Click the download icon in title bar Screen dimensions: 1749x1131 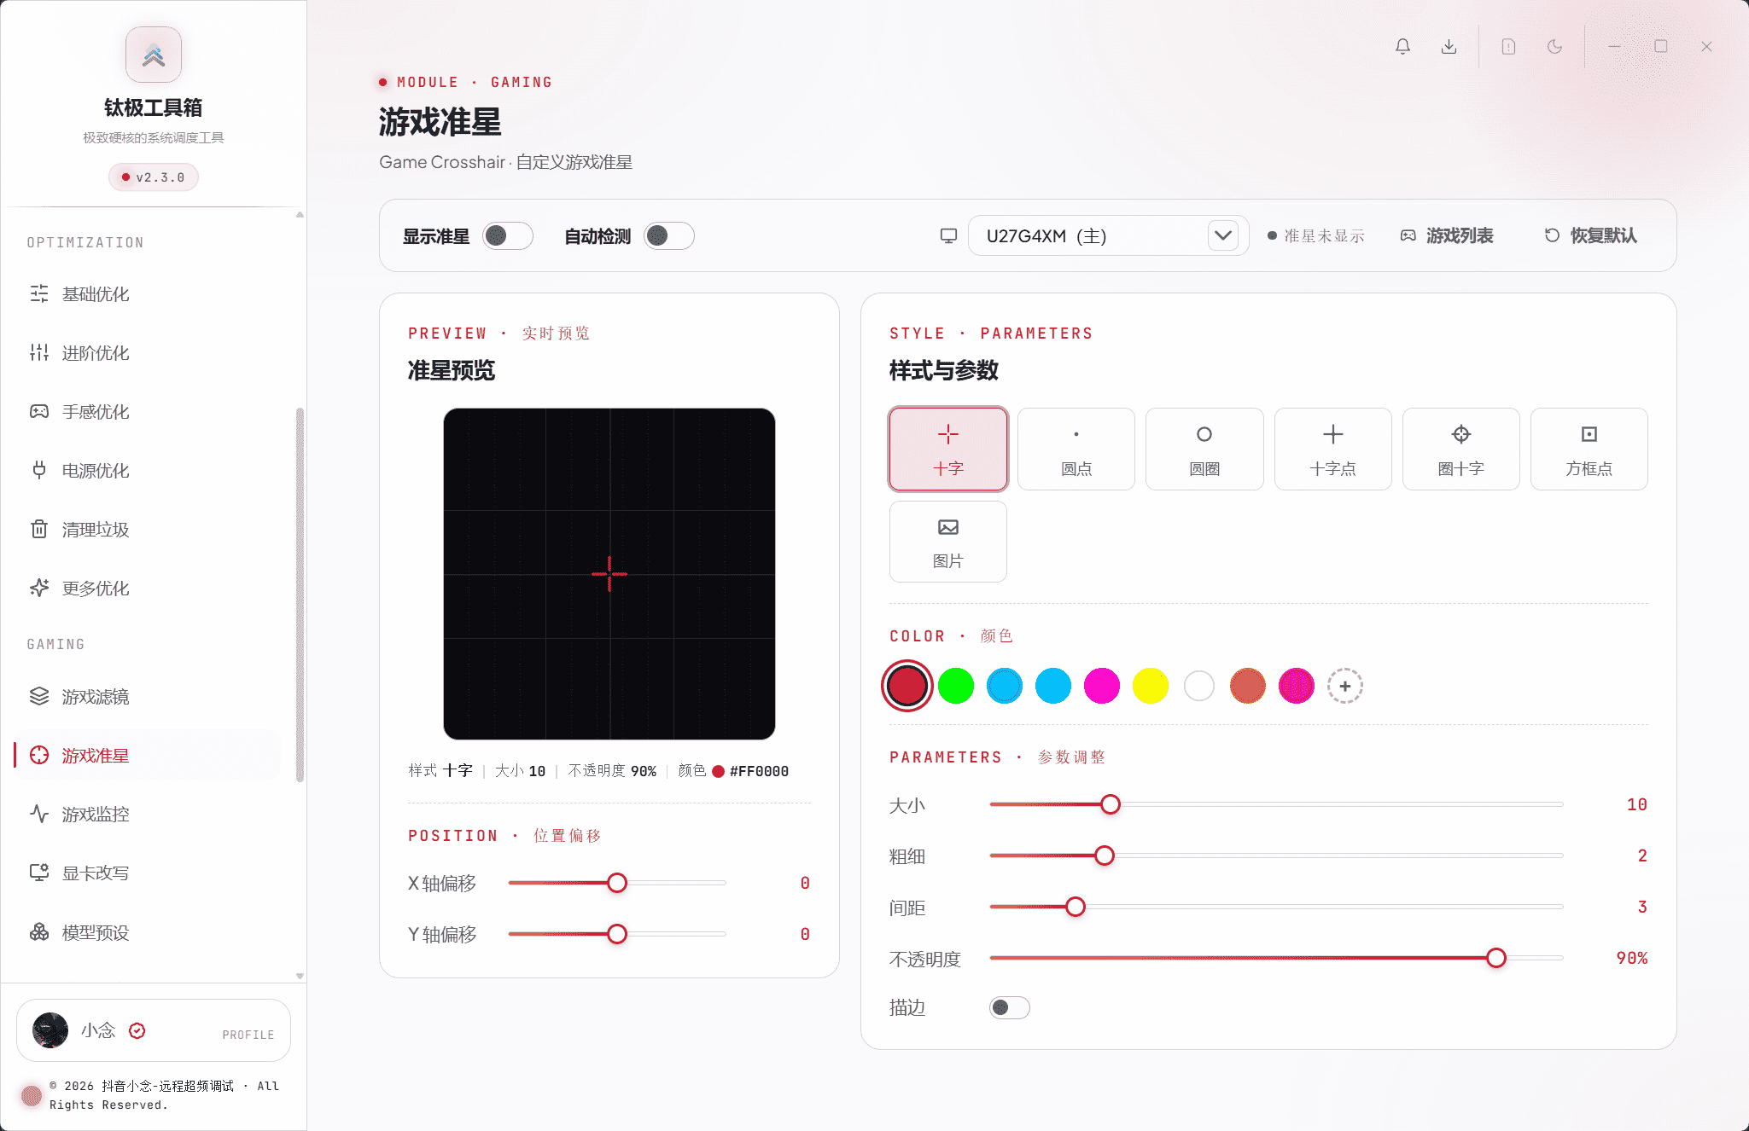tap(1449, 47)
